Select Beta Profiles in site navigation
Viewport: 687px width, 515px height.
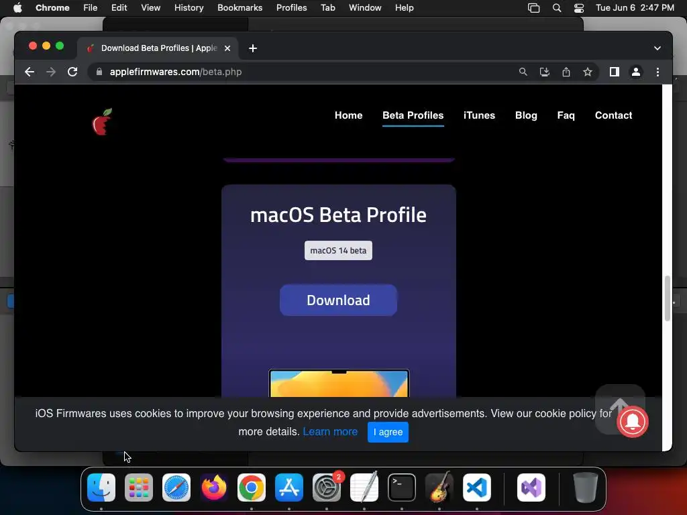pyautogui.click(x=413, y=115)
